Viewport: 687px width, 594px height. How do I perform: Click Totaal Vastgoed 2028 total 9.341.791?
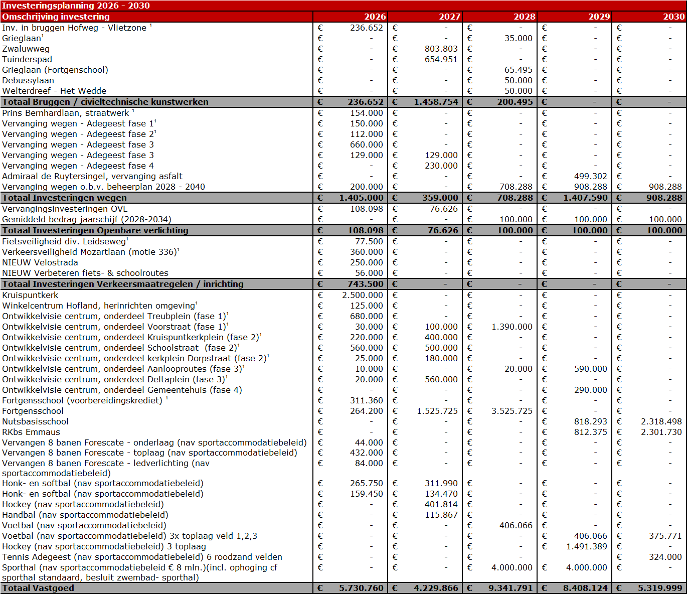[510, 588]
